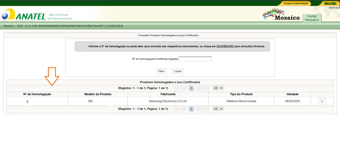Click the Filtrar button
This screenshot has width=340, height=151.
161,71
